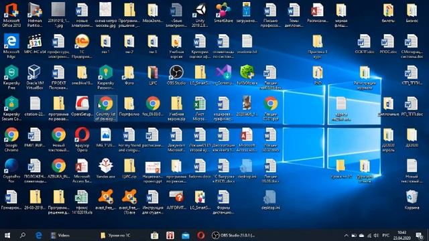Open Opera from the taskbar
The image size is (429, 241).
click(x=201, y=235)
